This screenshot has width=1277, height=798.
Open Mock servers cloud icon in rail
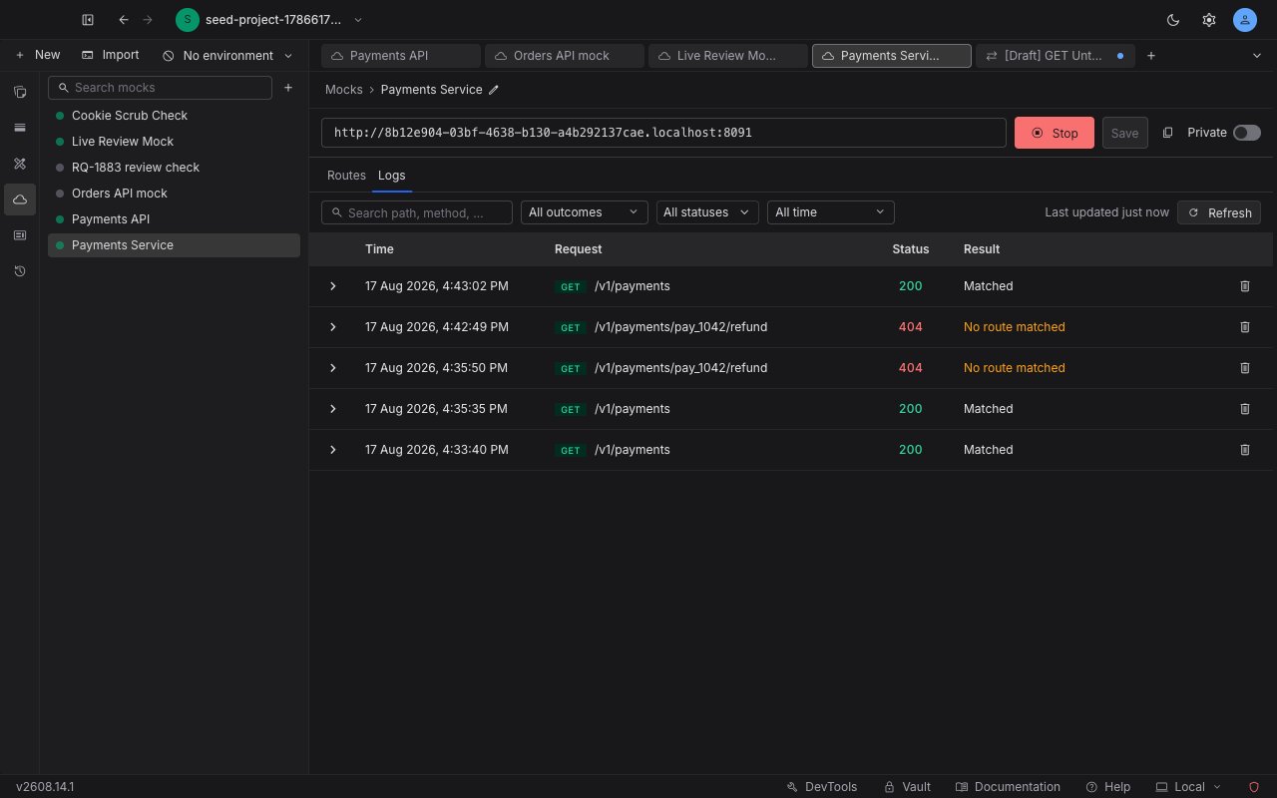click(20, 199)
